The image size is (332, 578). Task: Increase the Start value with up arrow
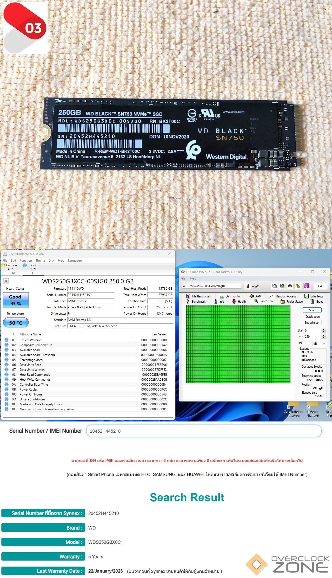pyautogui.click(x=323, y=329)
